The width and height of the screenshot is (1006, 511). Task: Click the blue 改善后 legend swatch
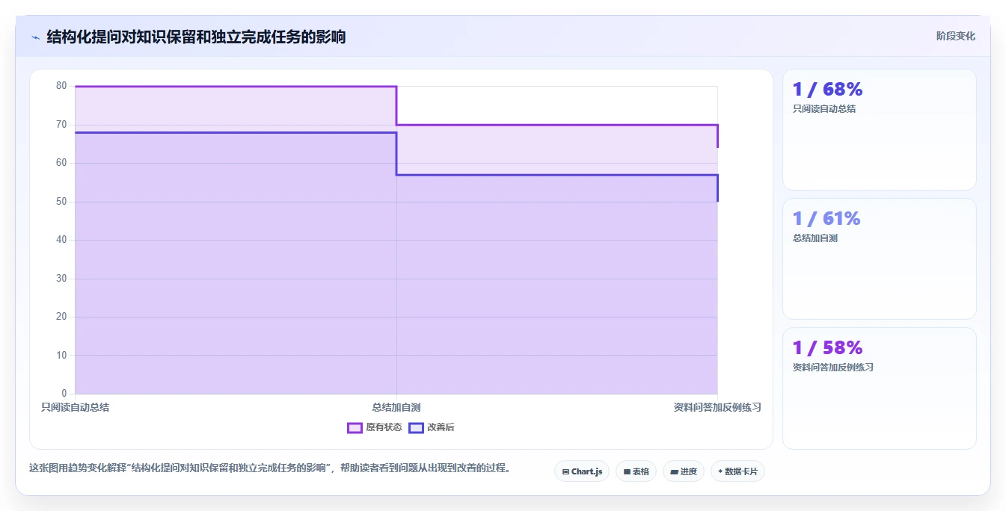(416, 428)
